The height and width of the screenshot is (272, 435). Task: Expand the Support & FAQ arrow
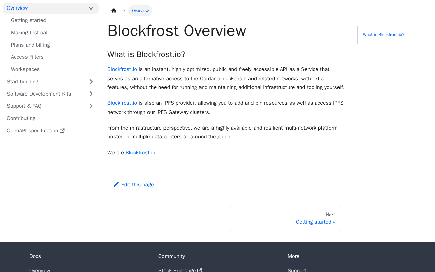[x=91, y=106]
